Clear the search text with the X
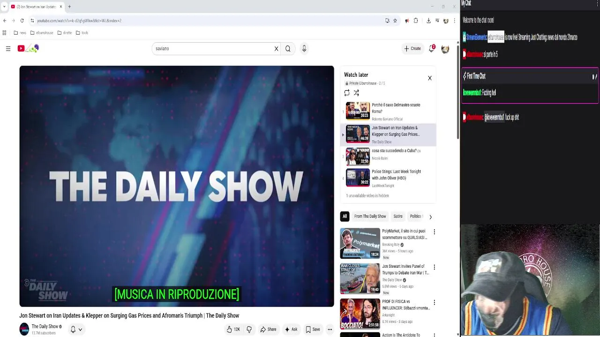600x337 pixels. coord(276,49)
